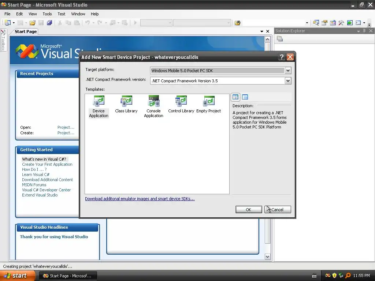This screenshot has width=375, height=281.
Task: Open the Help menu
Action: 95,14
